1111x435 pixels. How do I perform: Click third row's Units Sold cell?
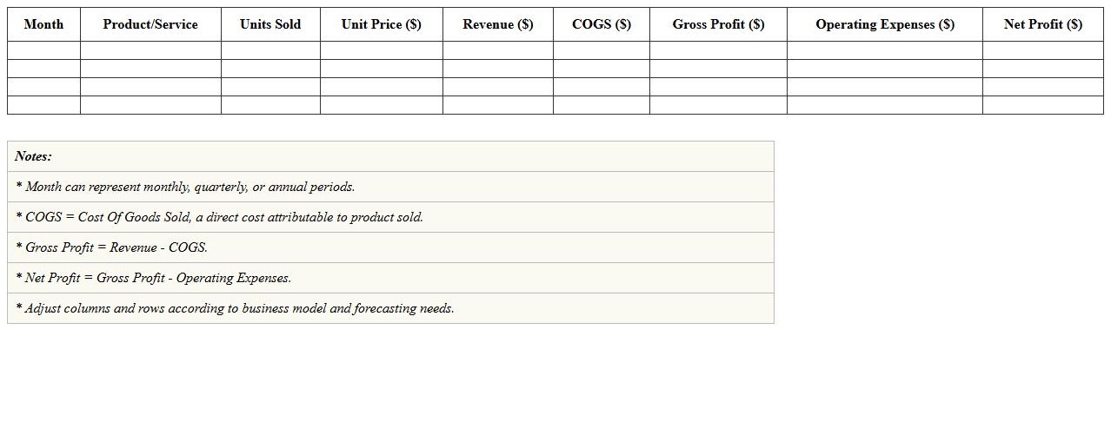click(270, 87)
